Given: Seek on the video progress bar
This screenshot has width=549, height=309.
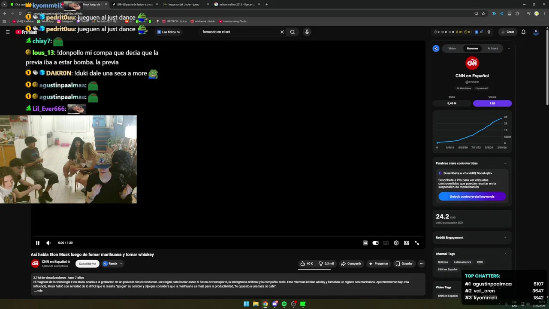Looking at the screenshot, I should coord(228,236).
